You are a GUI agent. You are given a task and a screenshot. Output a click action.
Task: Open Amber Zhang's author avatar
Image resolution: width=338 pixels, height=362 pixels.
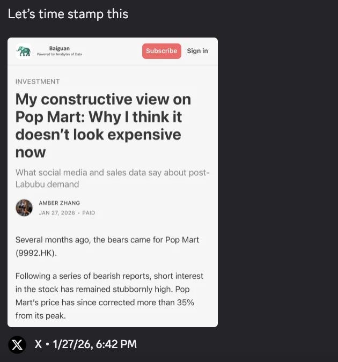coord(24,208)
